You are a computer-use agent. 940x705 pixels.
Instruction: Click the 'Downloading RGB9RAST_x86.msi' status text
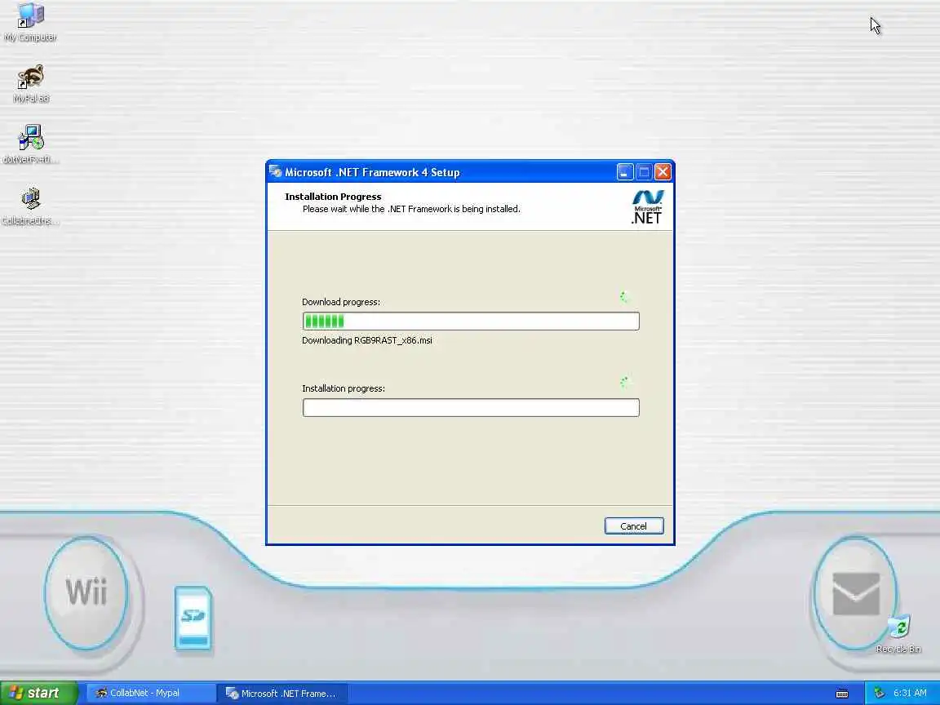[x=367, y=340]
